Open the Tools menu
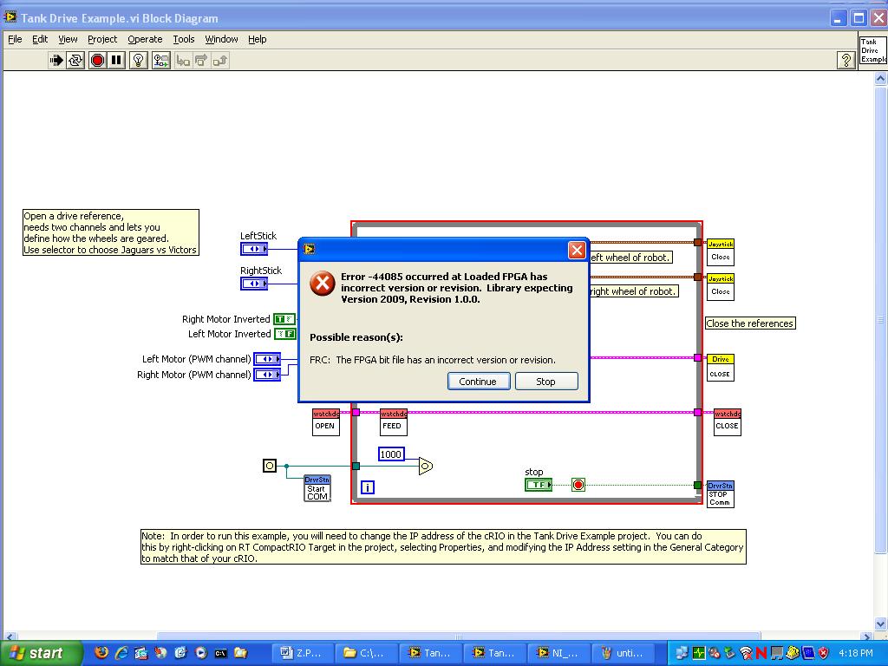This screenshot has height=666, width=888. [x=184, y=39]
